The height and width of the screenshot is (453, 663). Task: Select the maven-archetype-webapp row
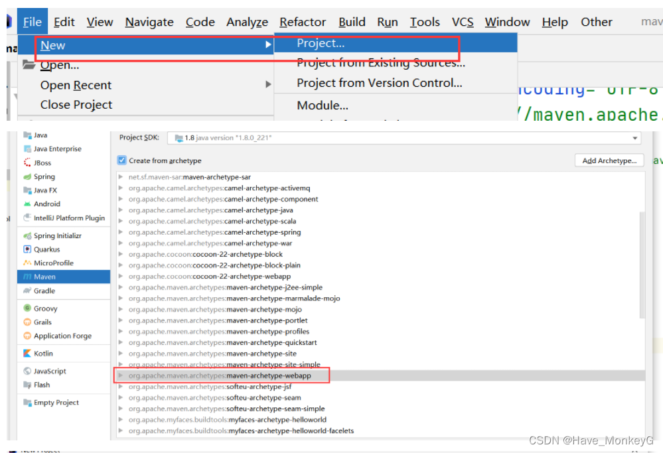click(380, 375)
